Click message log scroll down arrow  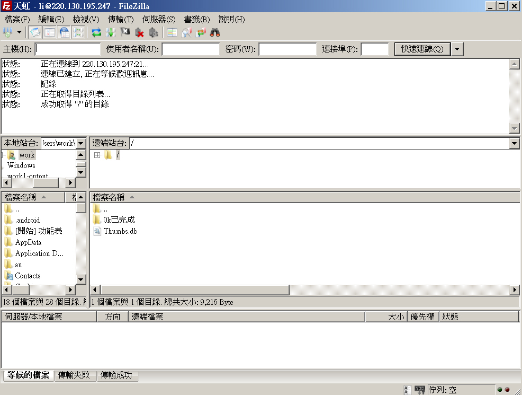[x=515, y=128]
